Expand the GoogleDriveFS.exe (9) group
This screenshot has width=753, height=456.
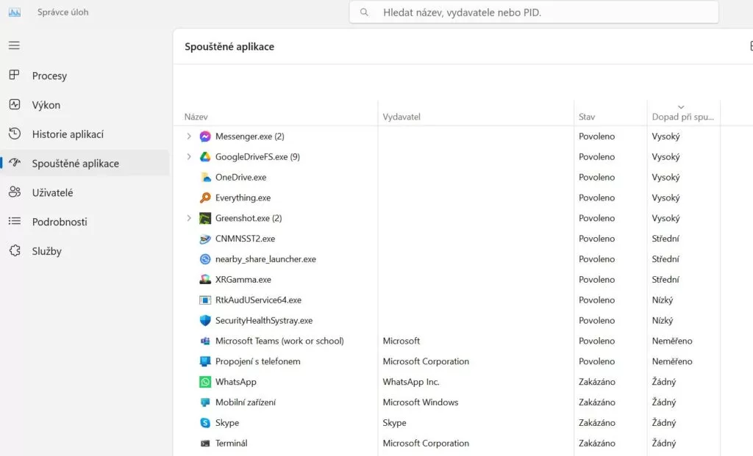pyautogui.click(x=189, y=157)
